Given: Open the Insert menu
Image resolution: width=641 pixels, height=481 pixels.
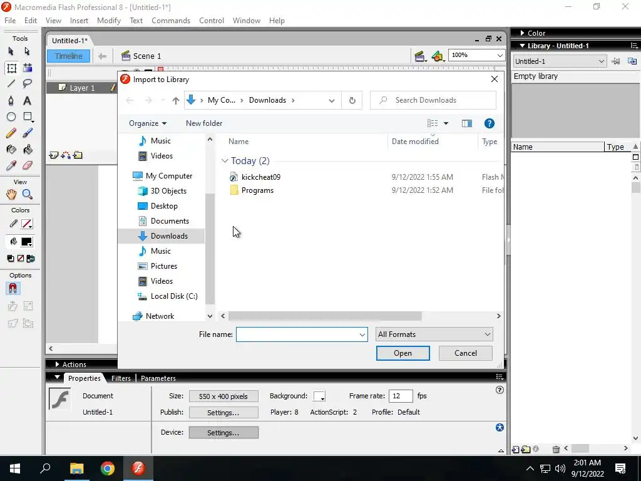Looking at the screenshot, I should click(x=79, y=21).
